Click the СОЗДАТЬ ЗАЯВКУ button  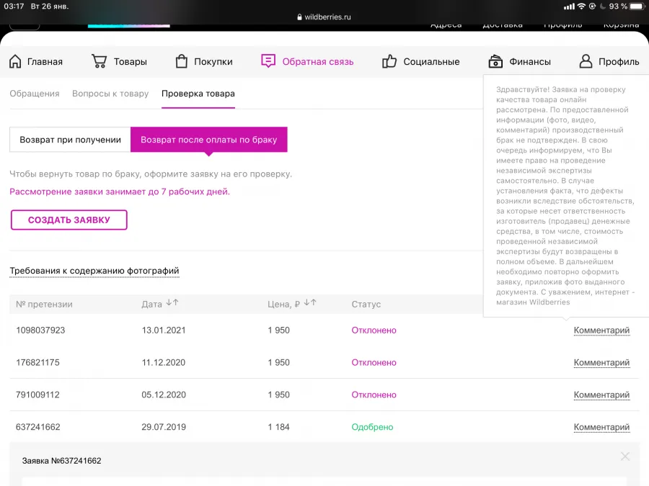point(69,220)
